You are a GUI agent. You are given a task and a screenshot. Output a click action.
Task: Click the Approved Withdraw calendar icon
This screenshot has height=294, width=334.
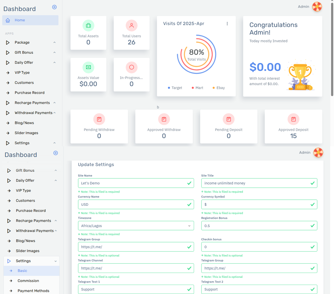point(164,119)
